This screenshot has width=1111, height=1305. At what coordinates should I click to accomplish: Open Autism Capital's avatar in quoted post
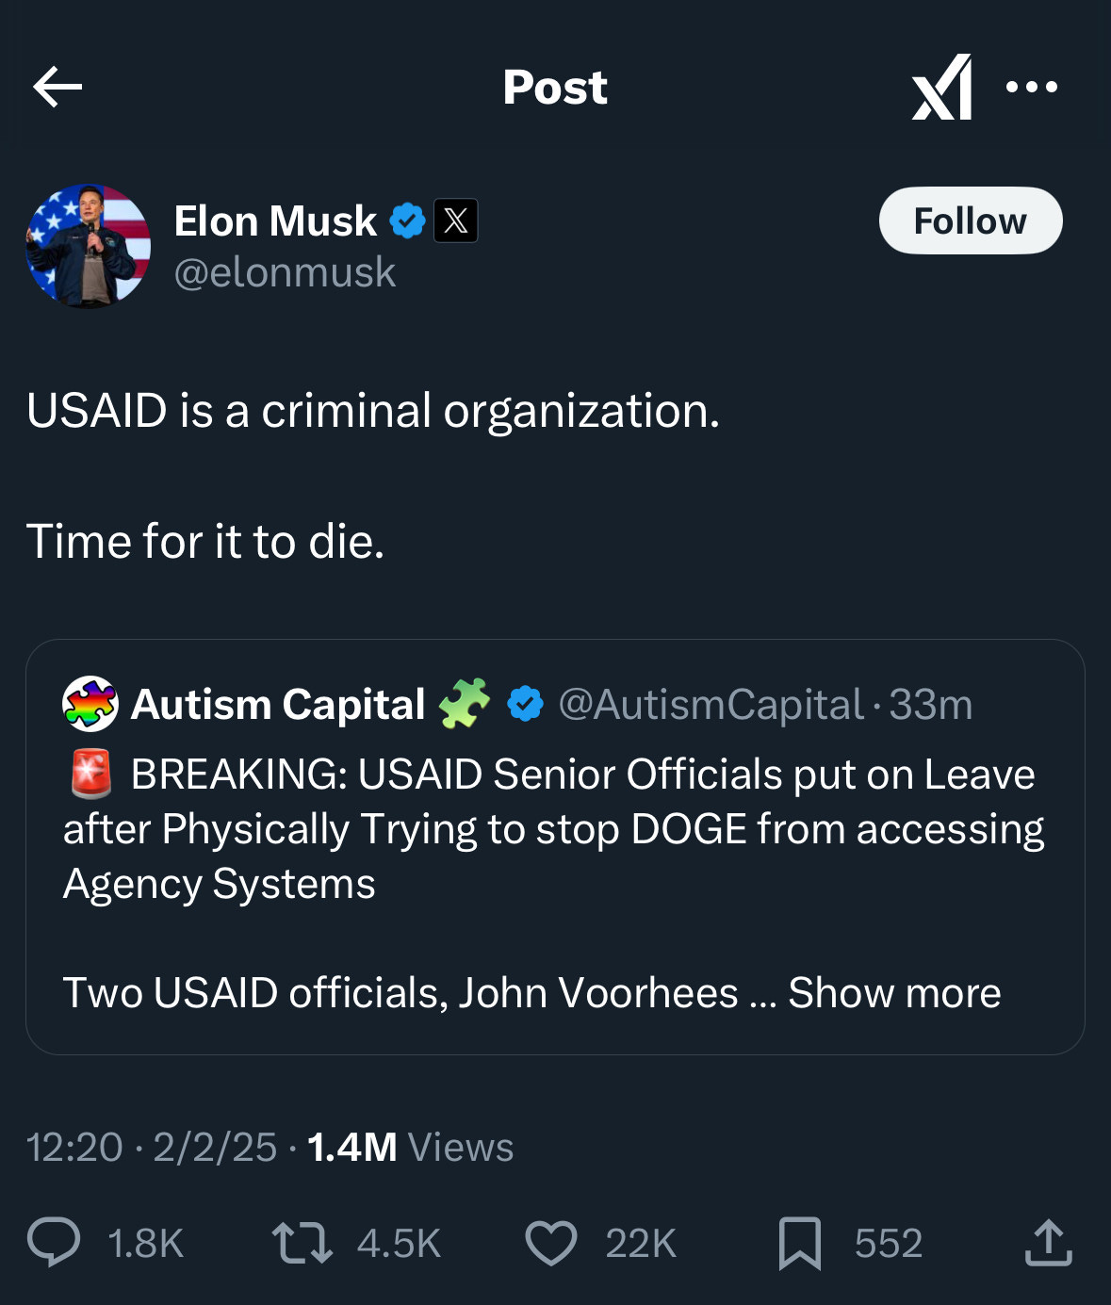click(90, 704)
